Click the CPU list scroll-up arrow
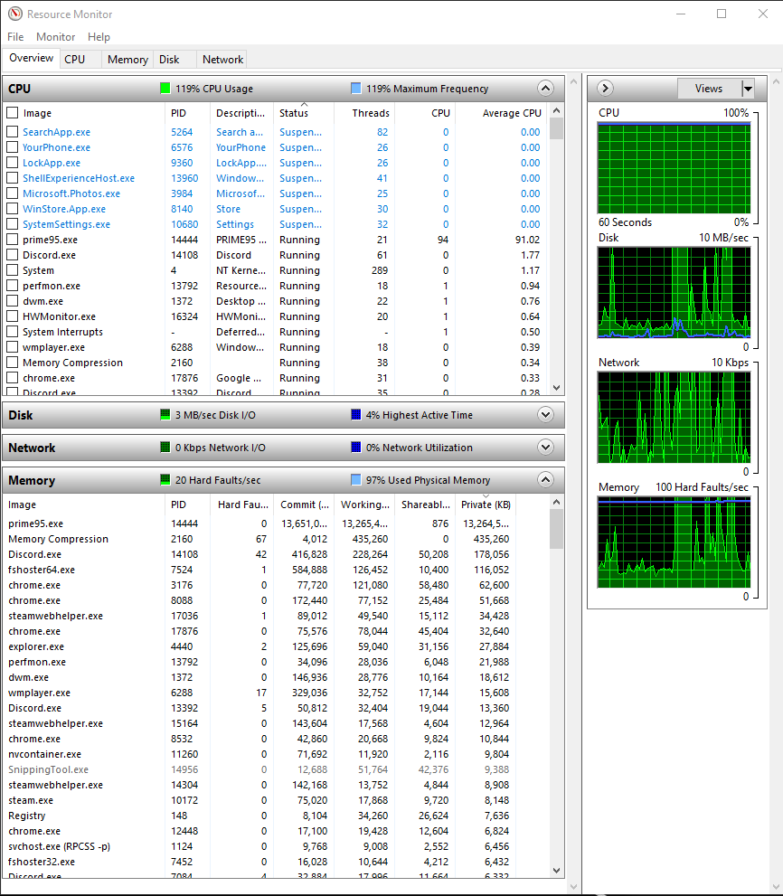This screenshot has height=896, width=783. [x=557, y=110]
